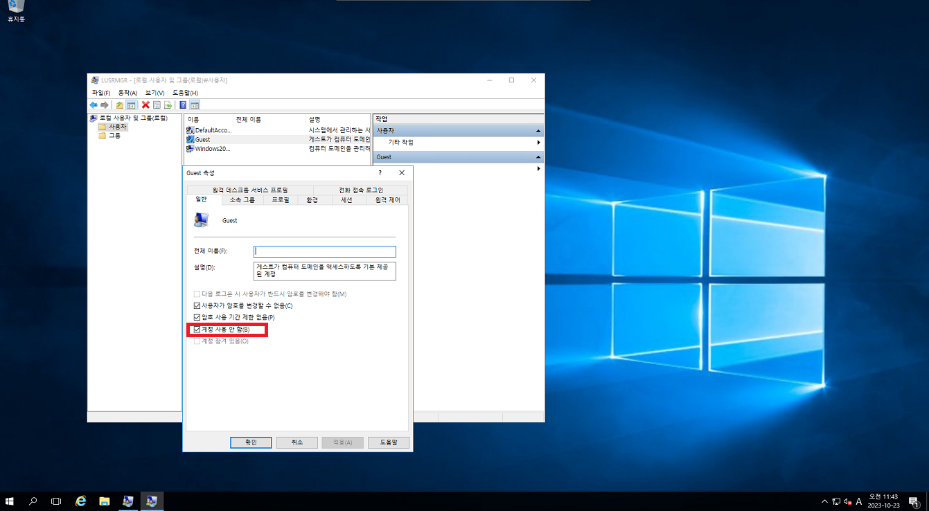
Task: Open the 도움말(H) menu
Action: point(185,93)
